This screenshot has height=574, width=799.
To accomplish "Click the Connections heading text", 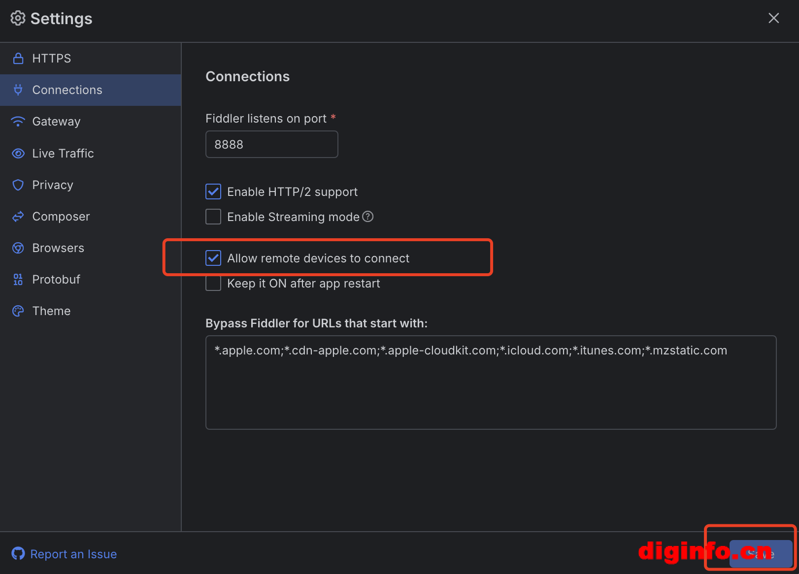I will 248,76.
